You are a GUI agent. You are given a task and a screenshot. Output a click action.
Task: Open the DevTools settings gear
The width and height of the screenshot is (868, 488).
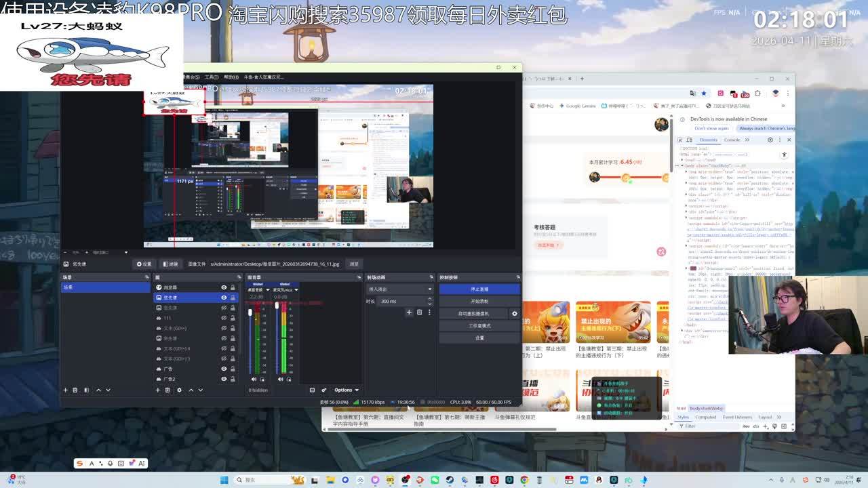770,140
